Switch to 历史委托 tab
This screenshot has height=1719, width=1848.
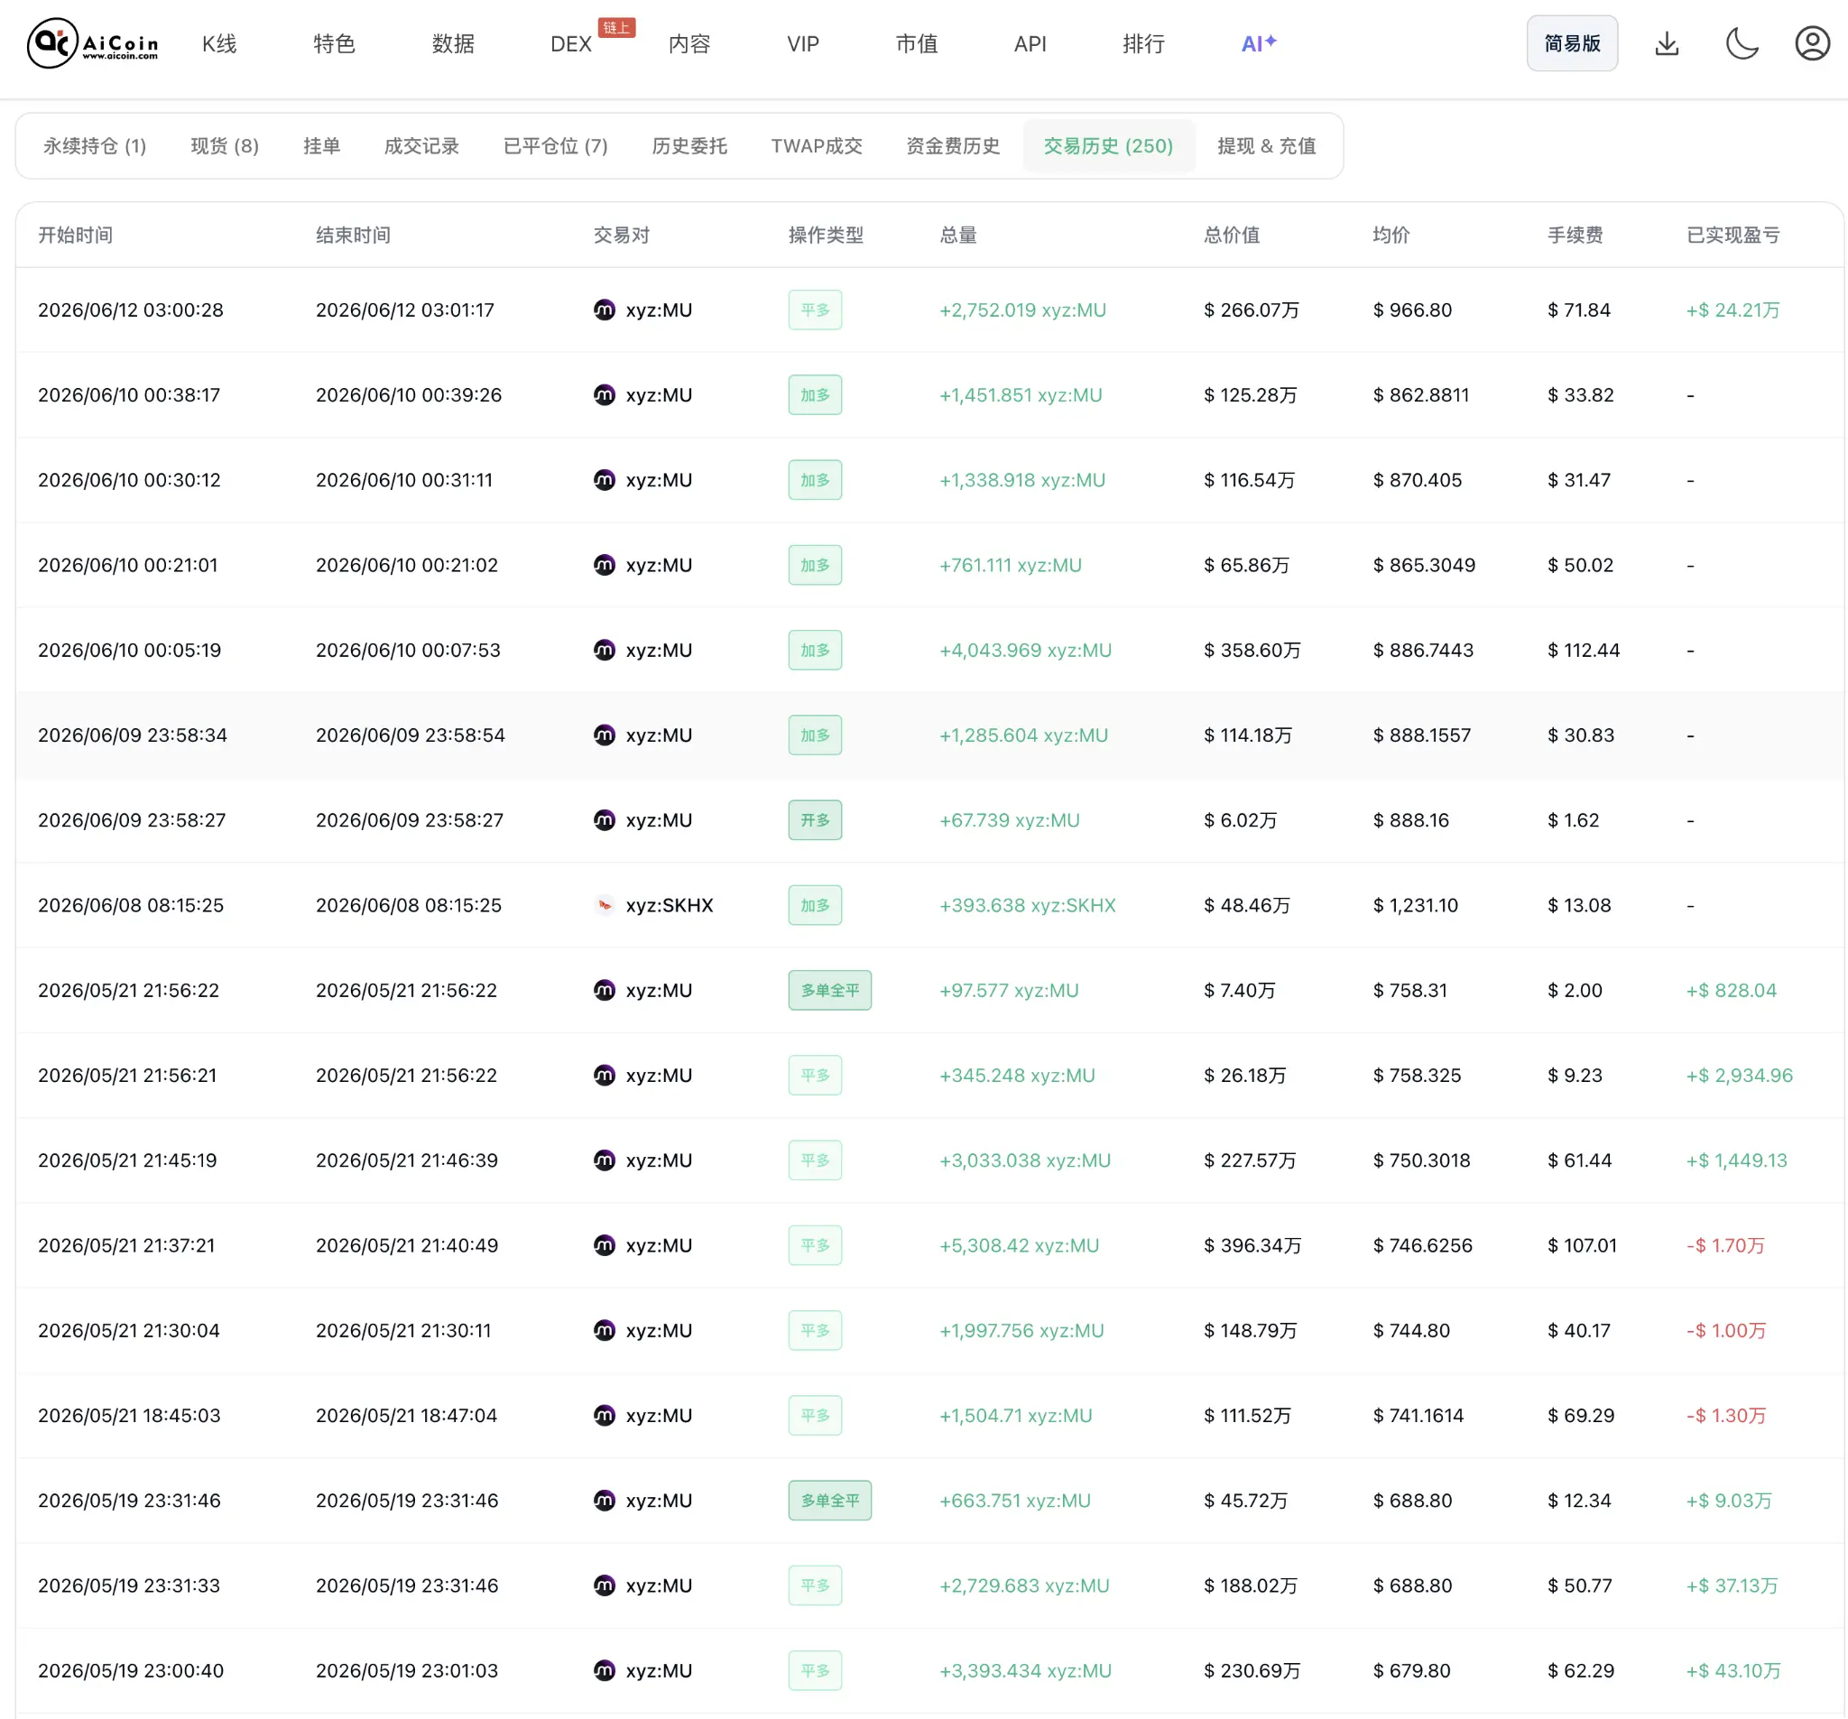point(688,146)
